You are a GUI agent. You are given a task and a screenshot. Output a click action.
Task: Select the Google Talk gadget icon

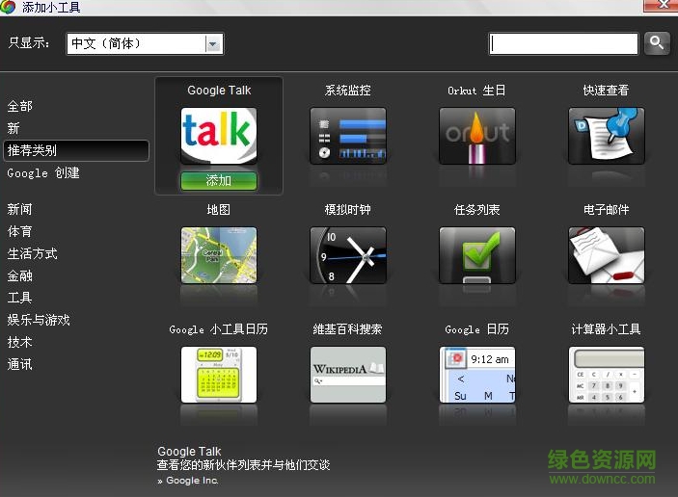(x=219, y=136)
